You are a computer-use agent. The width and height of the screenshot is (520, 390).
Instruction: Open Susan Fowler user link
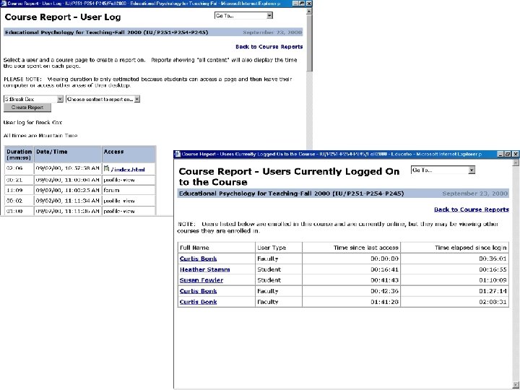pyautogui.click(x=201, y=280)
